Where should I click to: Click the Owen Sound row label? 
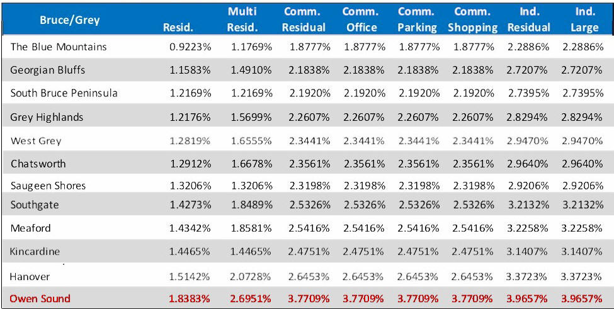[x=40, y=298]
